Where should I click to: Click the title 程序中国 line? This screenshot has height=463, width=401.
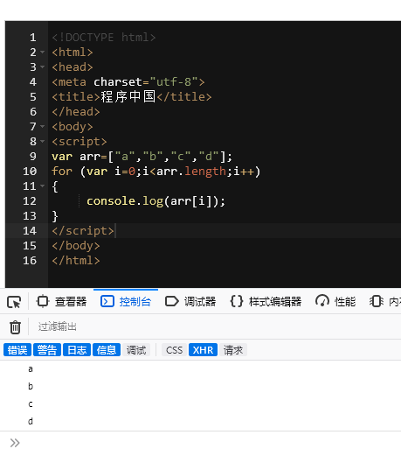coord(132,97)
